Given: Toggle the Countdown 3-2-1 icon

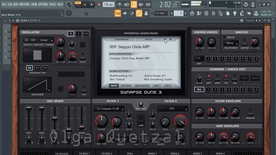Looking at the screenshot, I should tap(134, 4).
